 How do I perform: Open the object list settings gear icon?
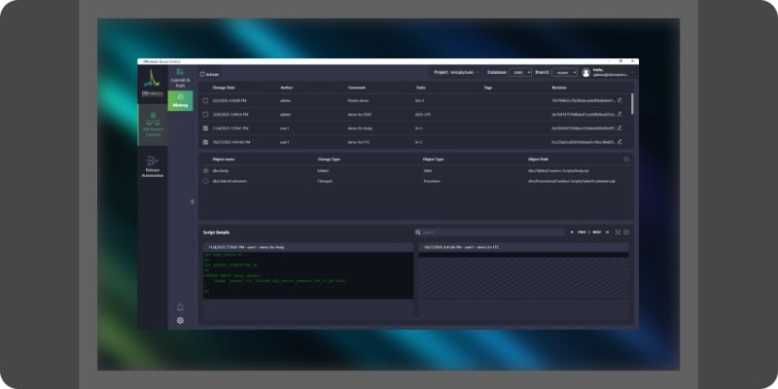(x=626, y=159)
